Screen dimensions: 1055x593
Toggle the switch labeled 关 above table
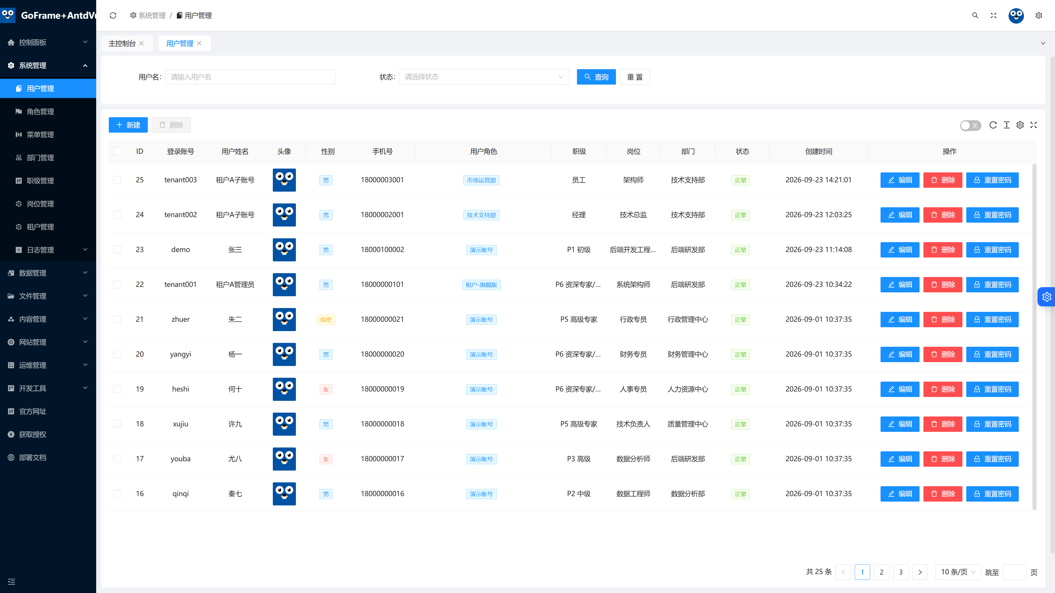tap(970, 125)
